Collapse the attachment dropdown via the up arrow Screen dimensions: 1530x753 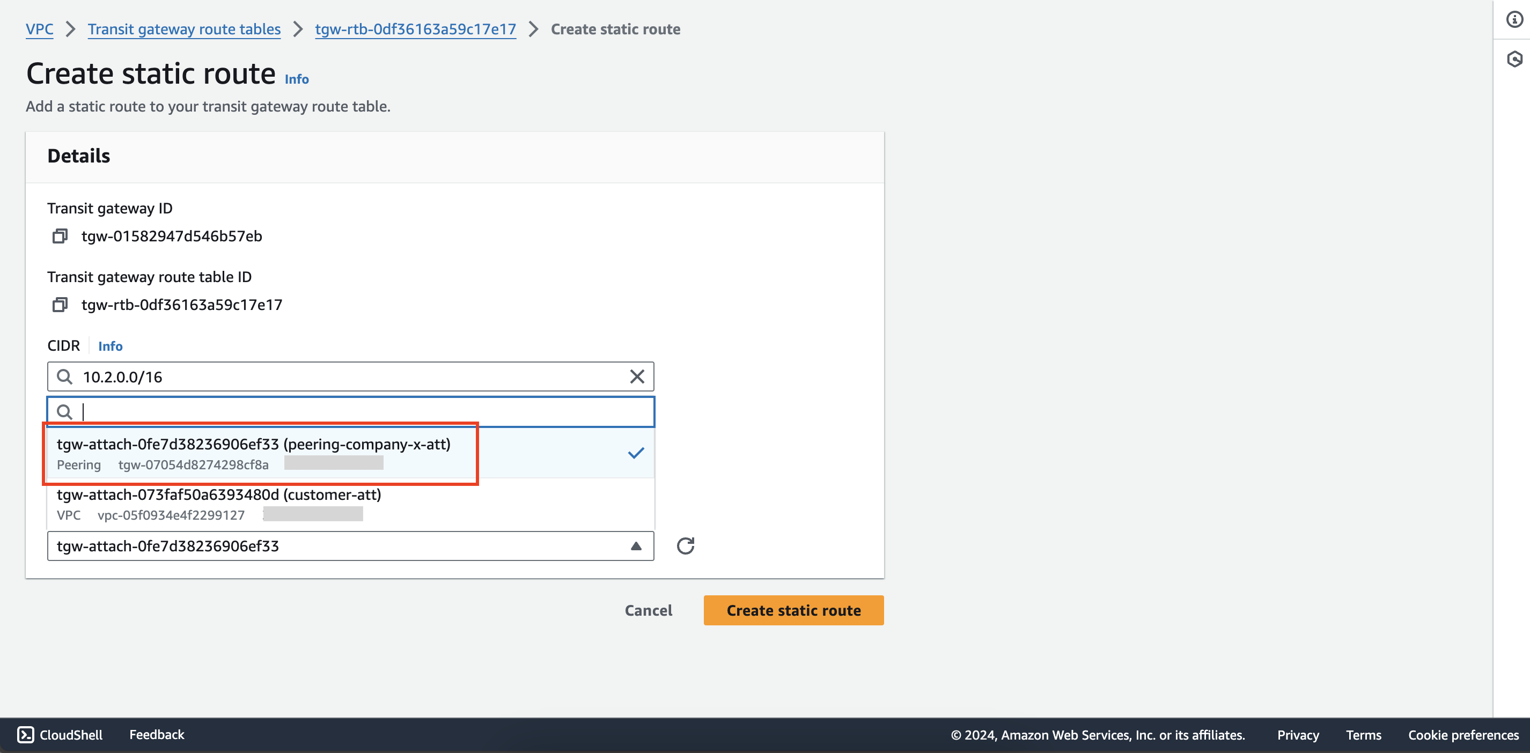[636, 546]
